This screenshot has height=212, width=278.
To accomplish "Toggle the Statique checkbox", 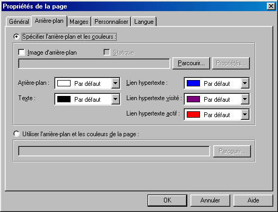I will [x=107, y=52].
